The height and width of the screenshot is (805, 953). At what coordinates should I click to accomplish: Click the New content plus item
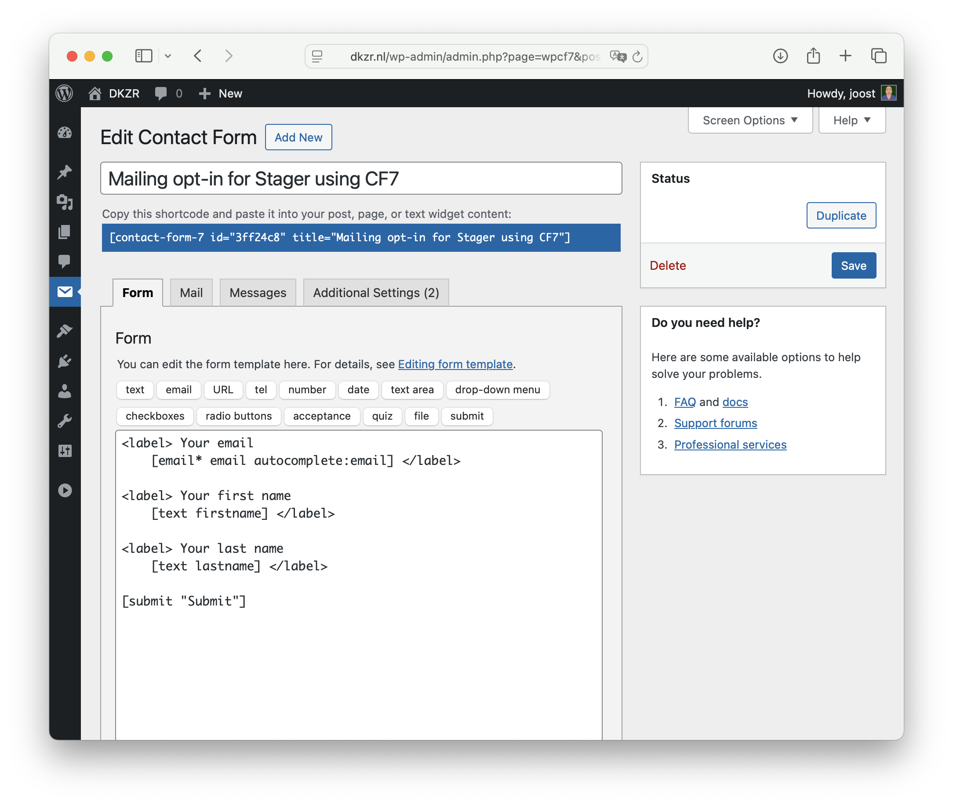221,94
